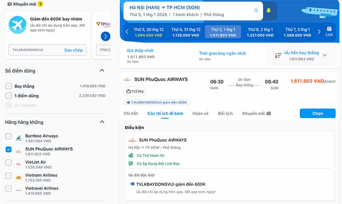Screen dimensions: 342x204
Task: Click the Vietnam Airlines lotus logo
Action: 19,177
